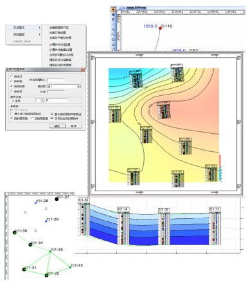Click the OK button in parameters dialog

(x=57, y=126)
